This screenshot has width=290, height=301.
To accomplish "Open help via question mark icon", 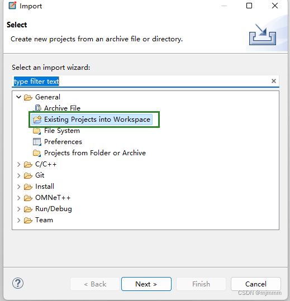I will click(18, 283).
